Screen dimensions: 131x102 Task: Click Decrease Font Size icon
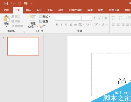(100, 18)
